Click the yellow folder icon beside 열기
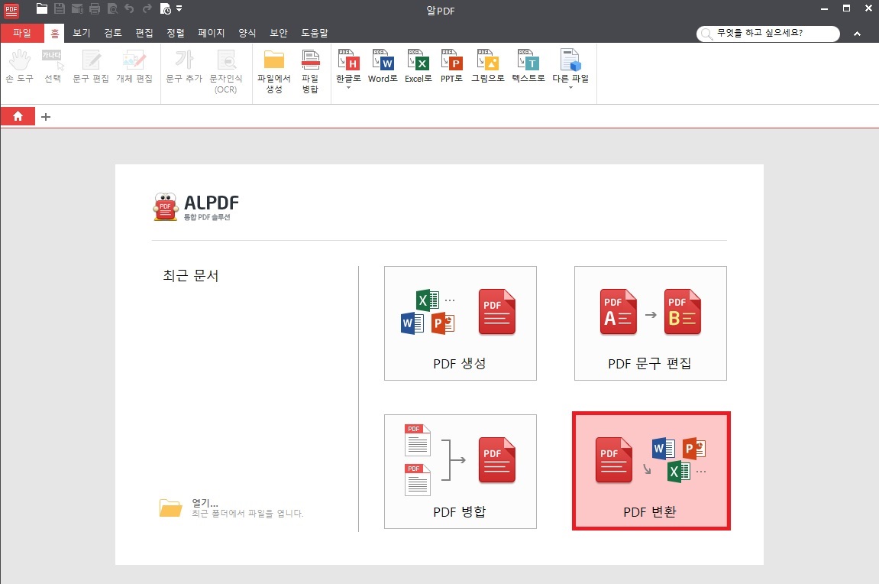This screenshot has width=879, height=584. (x=171, y=508)
